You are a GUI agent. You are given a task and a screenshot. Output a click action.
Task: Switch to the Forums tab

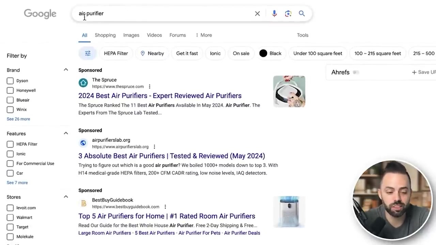coord(178,35)
